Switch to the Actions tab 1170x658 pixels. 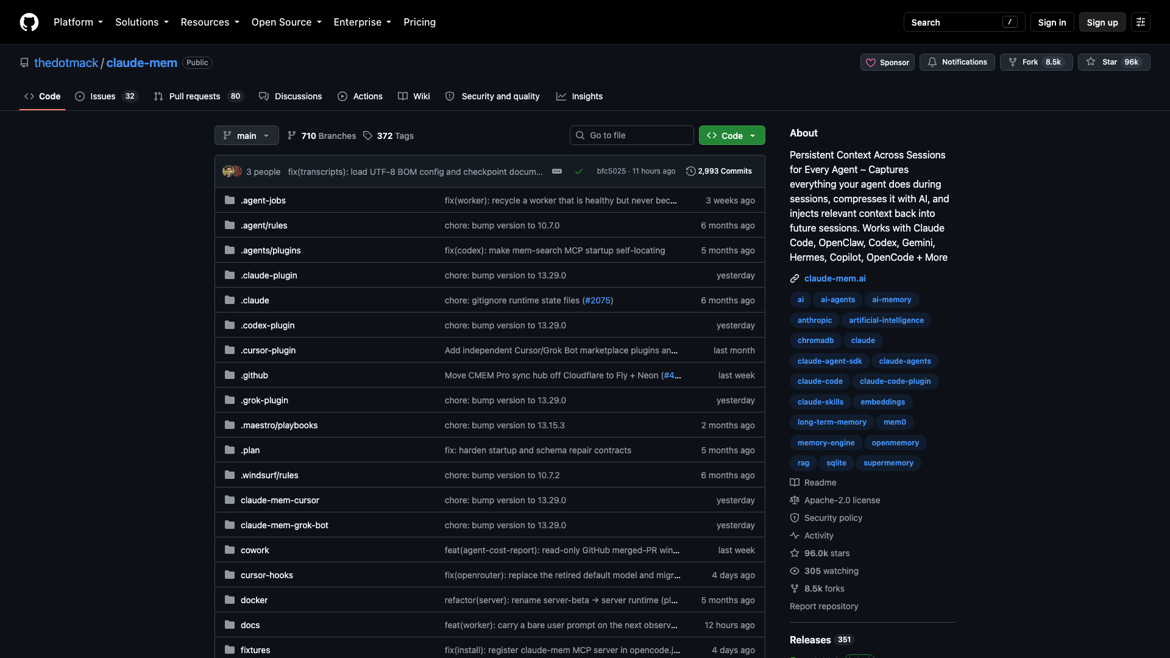[360, 96]
